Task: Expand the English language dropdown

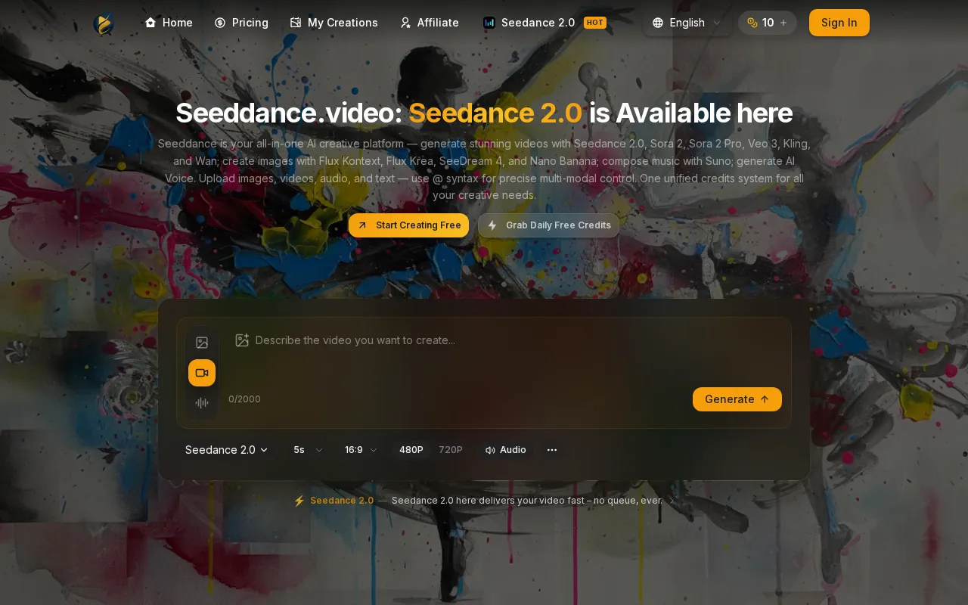Action: [x=687, y=23]
